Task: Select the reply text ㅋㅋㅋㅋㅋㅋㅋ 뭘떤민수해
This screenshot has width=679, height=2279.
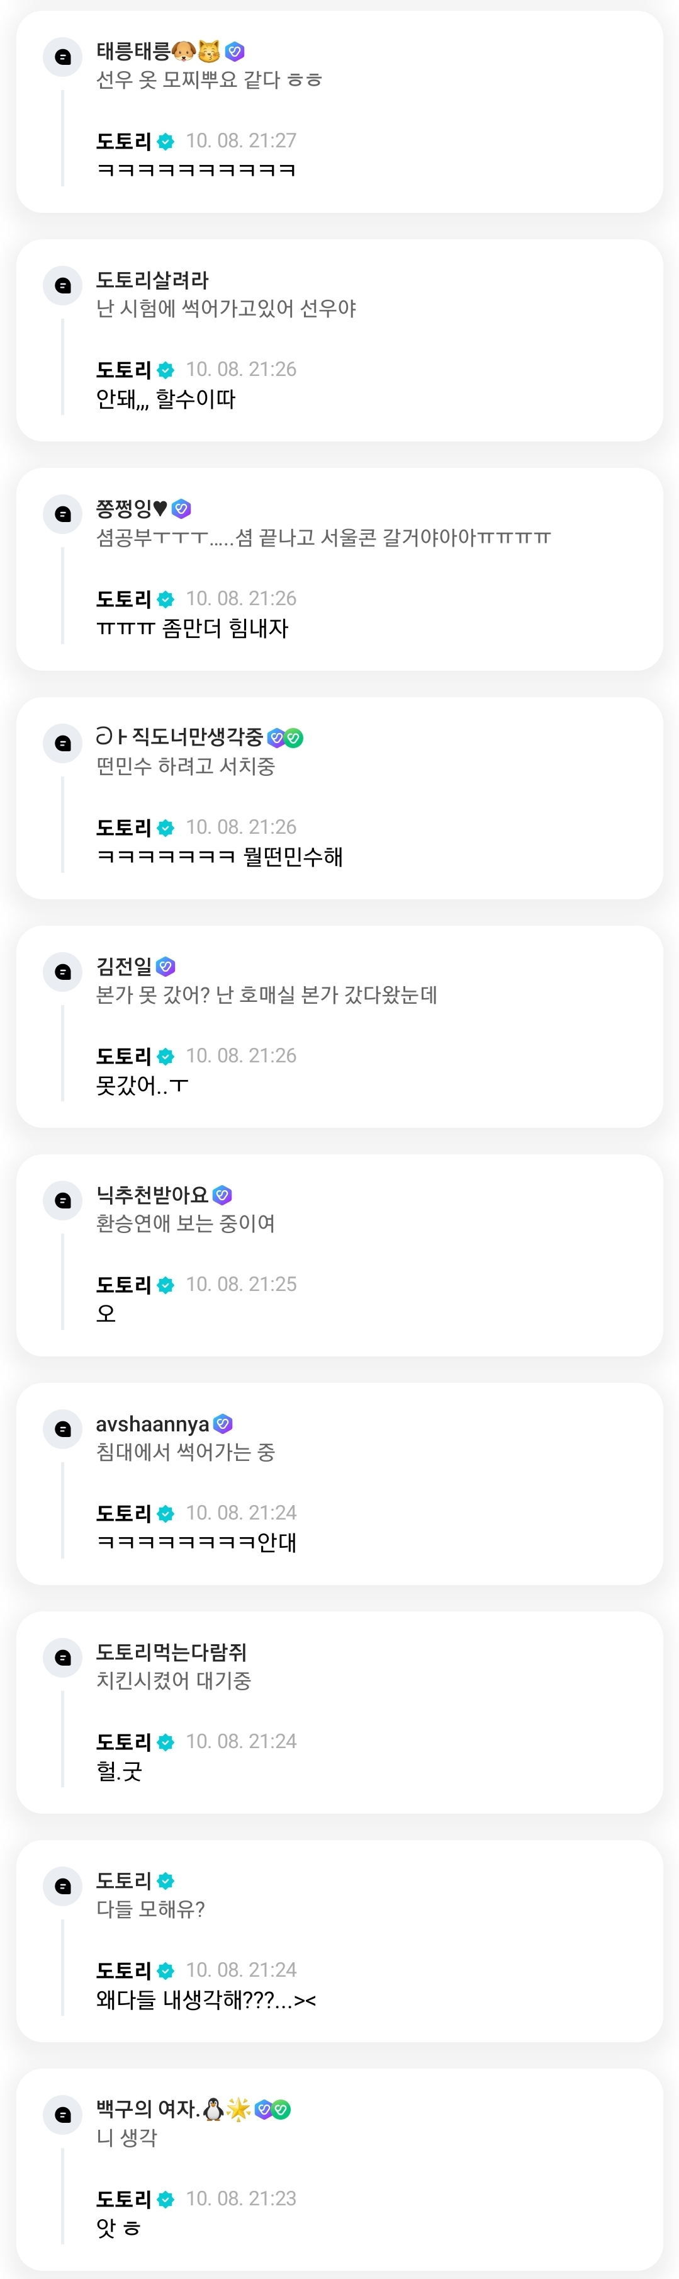Action: pyautogui.click(x=219, y=856)
